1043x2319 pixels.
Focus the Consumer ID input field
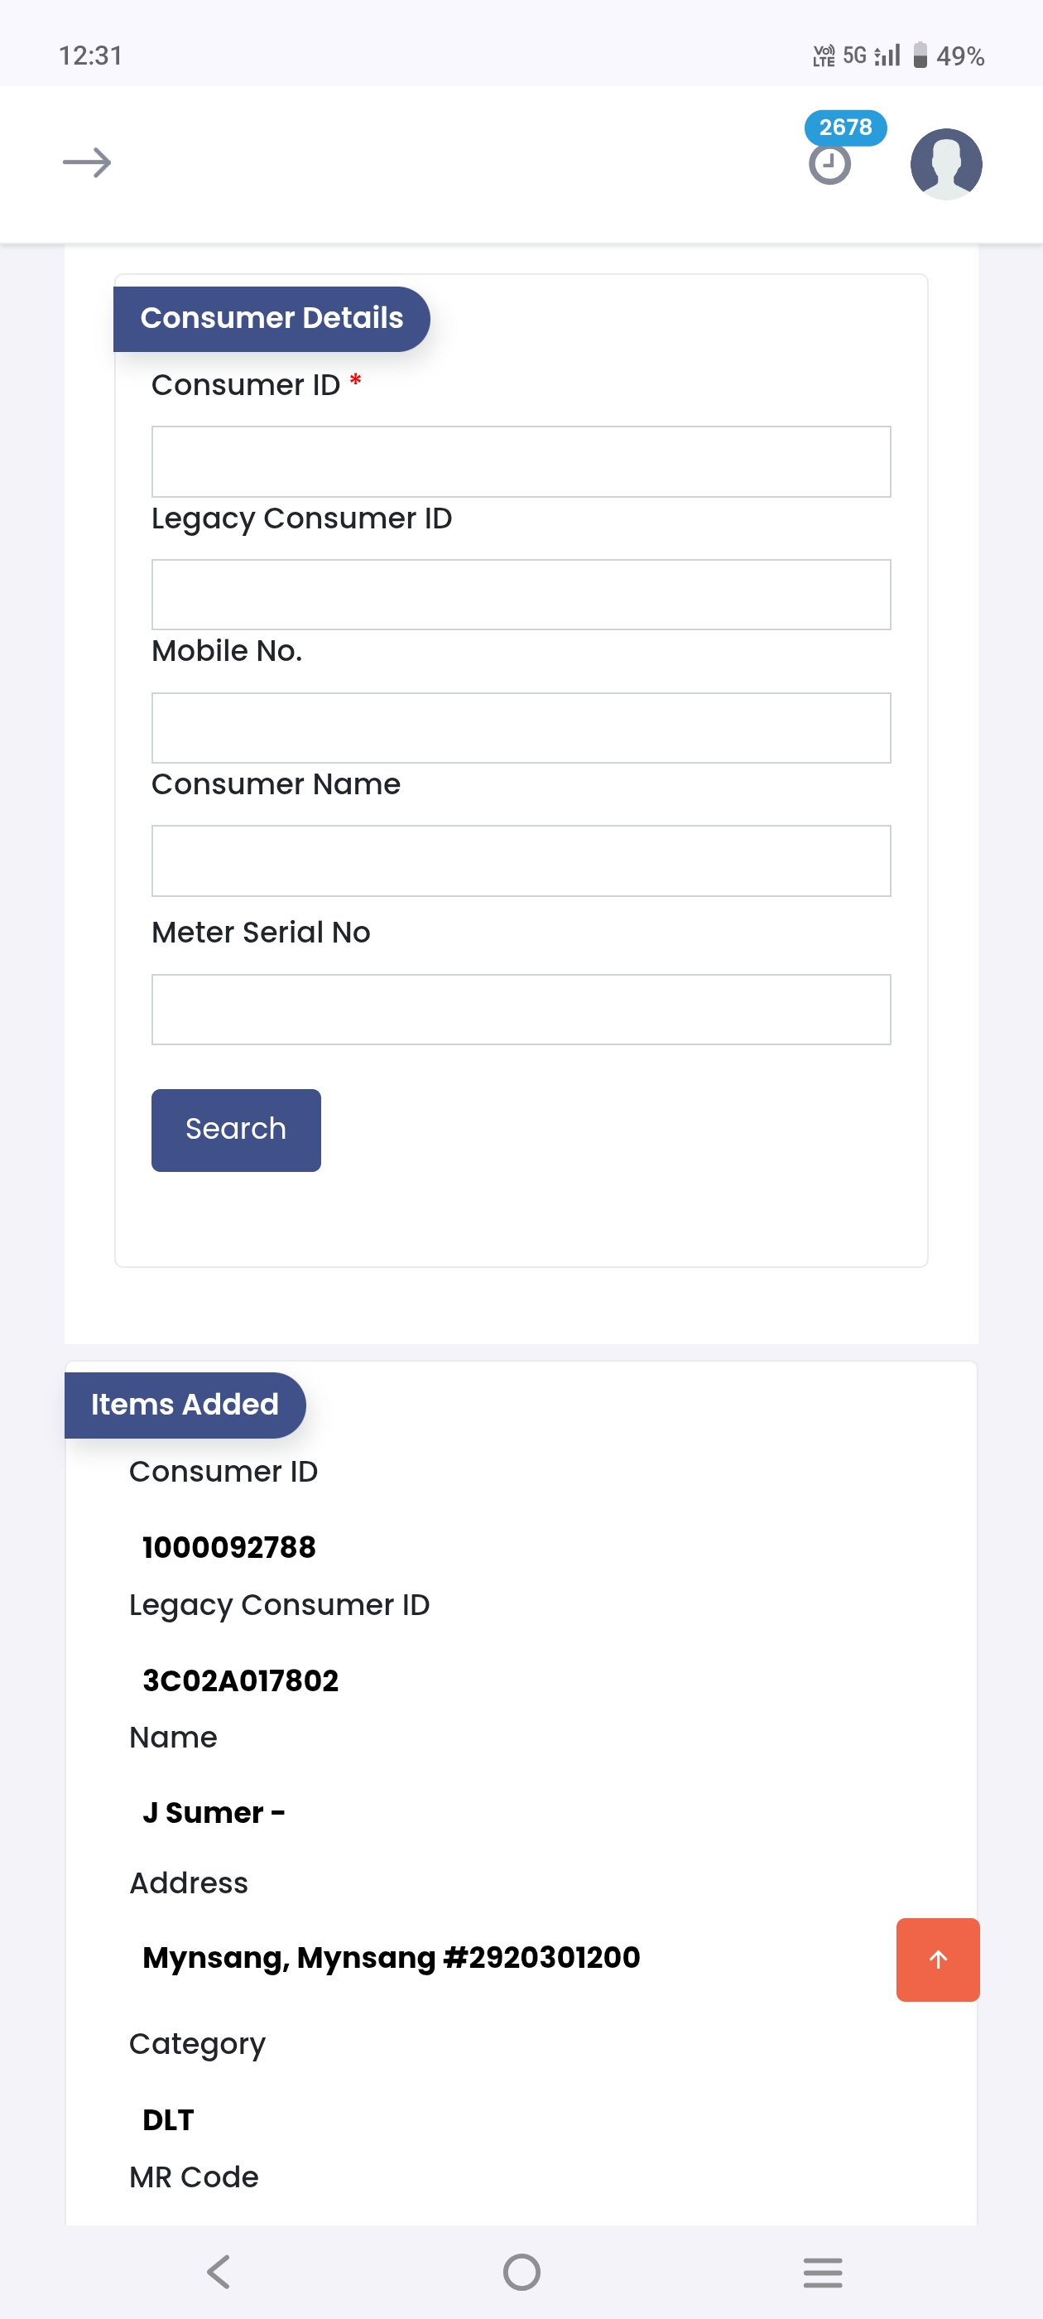[521, 462]
